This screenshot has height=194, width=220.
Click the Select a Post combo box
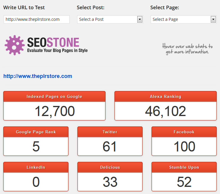[110, 19]
